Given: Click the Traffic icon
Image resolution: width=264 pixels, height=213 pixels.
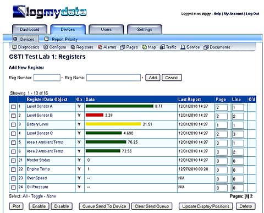Looking at the screenshot, I should coord(162,47).
